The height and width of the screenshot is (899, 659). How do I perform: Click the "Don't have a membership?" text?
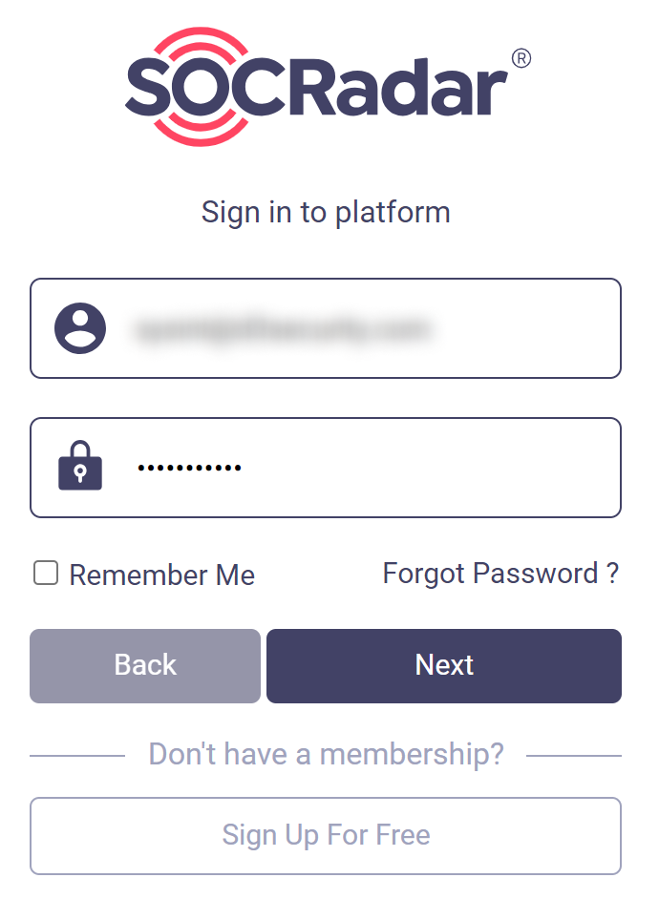coord(326,755)
